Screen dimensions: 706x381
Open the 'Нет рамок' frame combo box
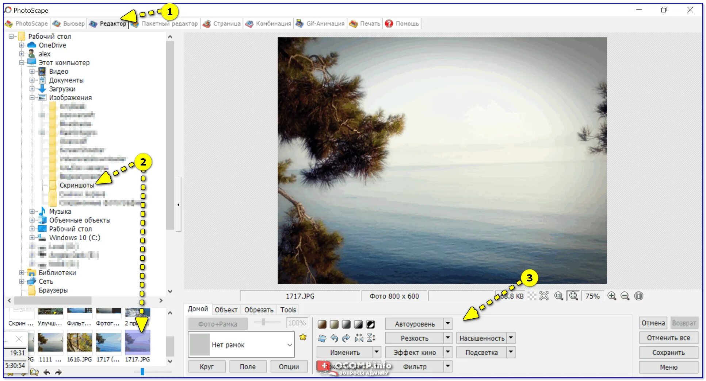pyautogui.click(x=241, y=345)
